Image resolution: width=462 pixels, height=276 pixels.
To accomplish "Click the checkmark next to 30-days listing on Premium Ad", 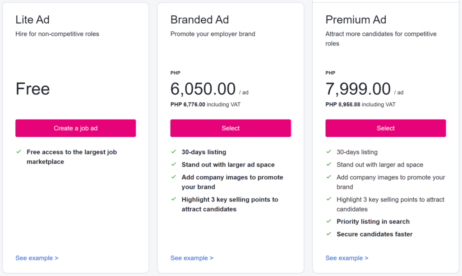I will pos(328,152).
